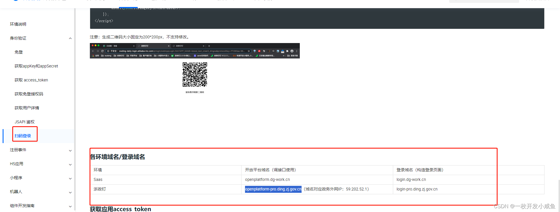Open 获取appKey和appSecret page

point(36,66)
